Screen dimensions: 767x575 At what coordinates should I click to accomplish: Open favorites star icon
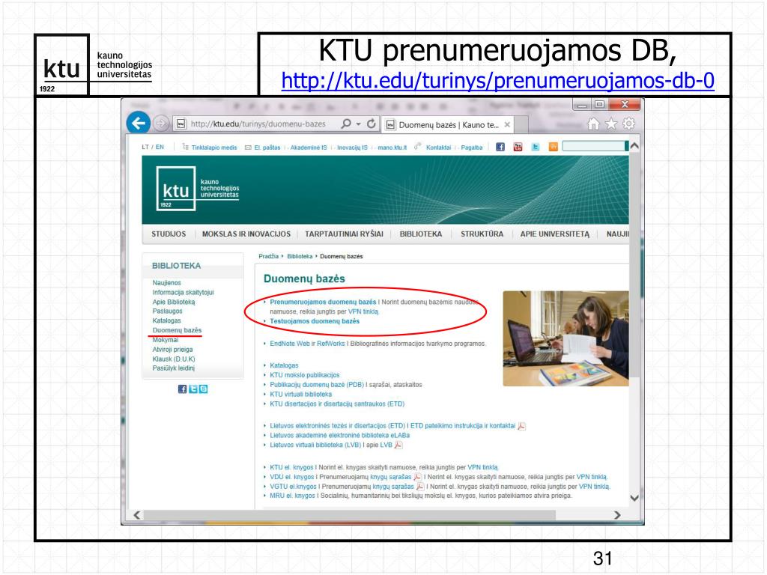(x=611, y=124)
